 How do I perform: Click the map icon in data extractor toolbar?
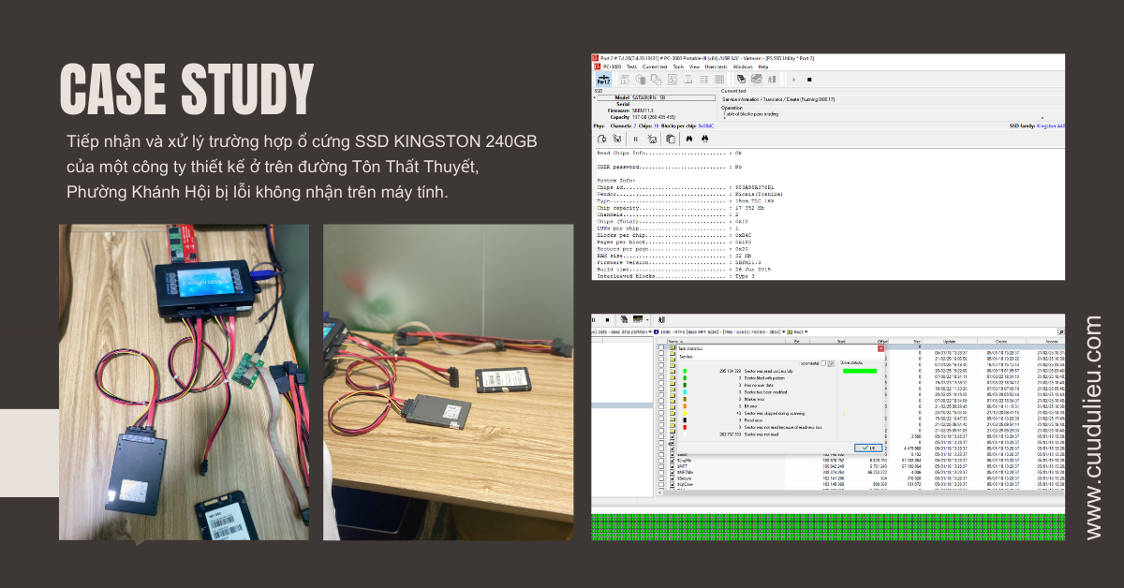tap(638, 319)
